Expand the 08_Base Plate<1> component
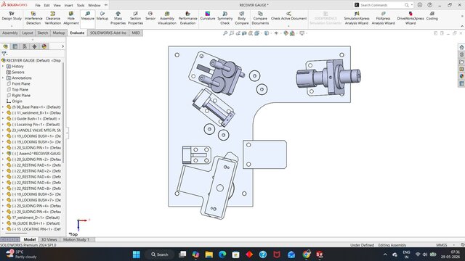The height and width of the screenshot is (261, 465). pyautogui.click(x=3, y=107)
